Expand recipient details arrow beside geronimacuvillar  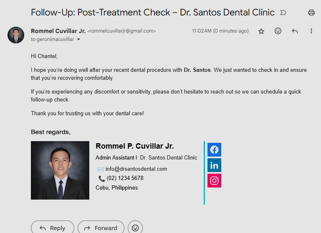coord(78,40)
